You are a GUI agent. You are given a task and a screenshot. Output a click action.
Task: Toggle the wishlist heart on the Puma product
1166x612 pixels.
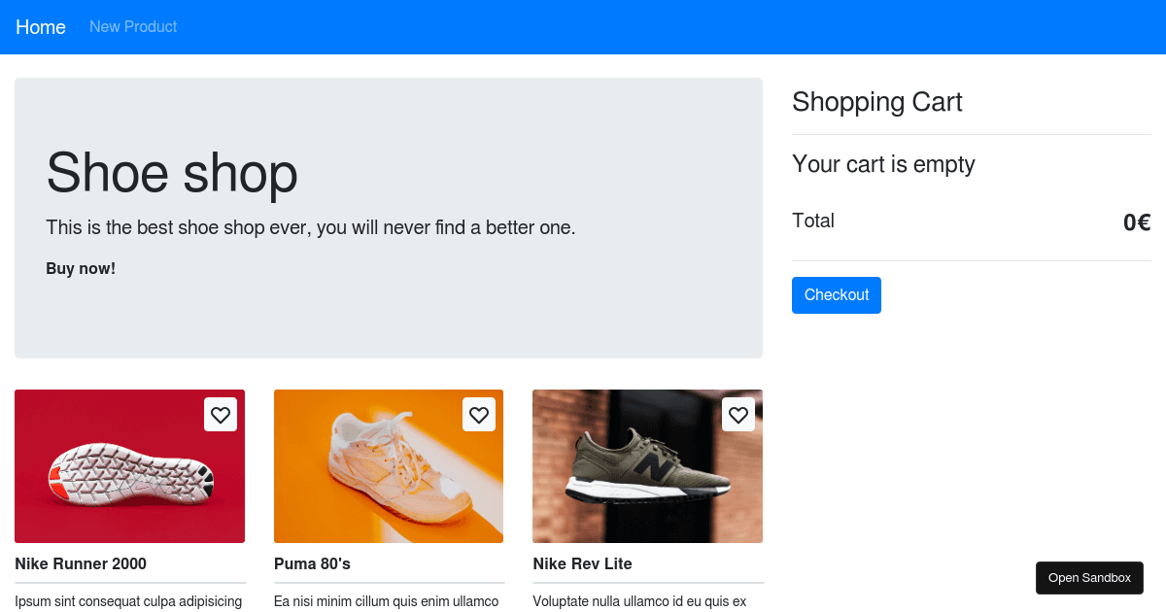pos(479,415)
